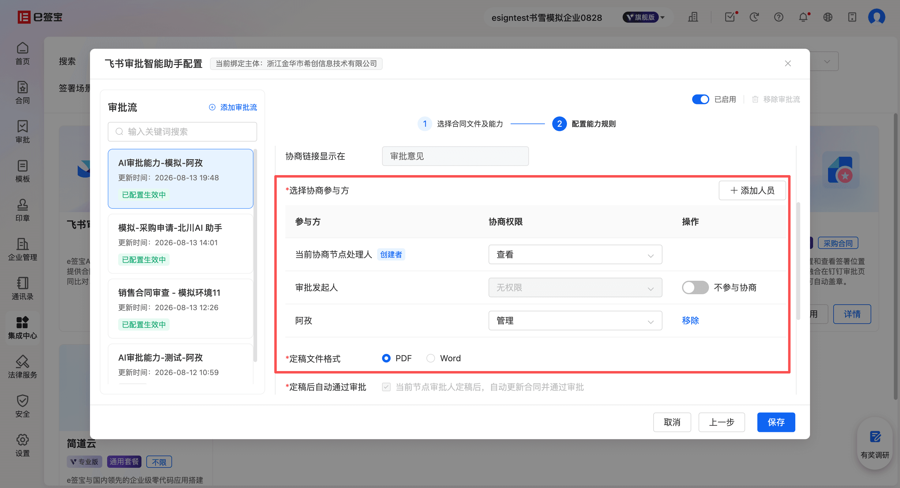Open 法律服务 legal services in sidebar

(x=22, y=367)
